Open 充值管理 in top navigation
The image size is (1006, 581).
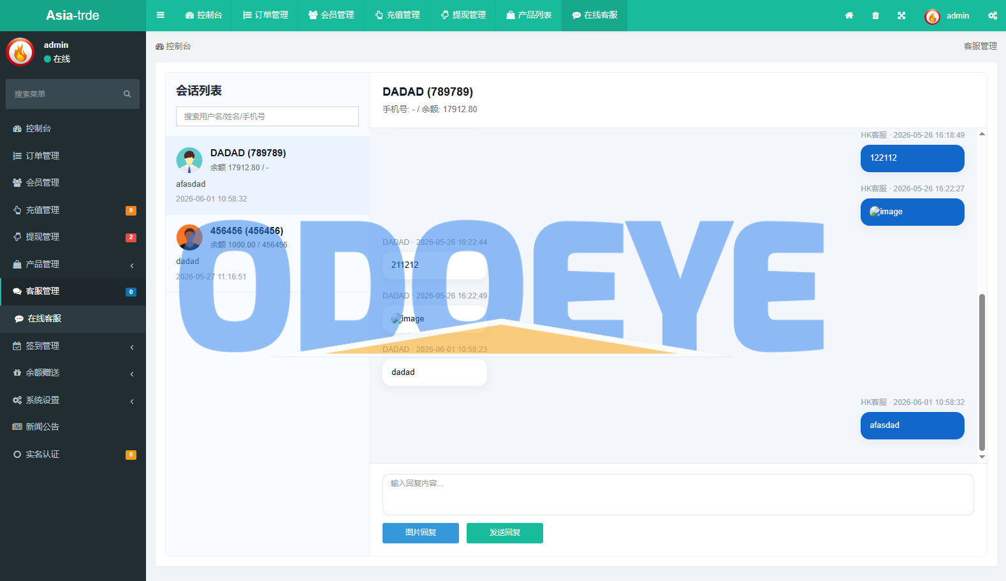(x=397, y=15)
